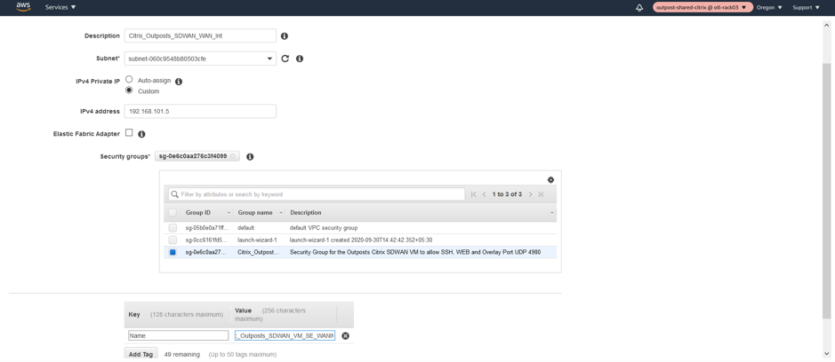Show info for Elastic Fabric Adapter
This screenshot has height=362, width=835.
point(141,134)
